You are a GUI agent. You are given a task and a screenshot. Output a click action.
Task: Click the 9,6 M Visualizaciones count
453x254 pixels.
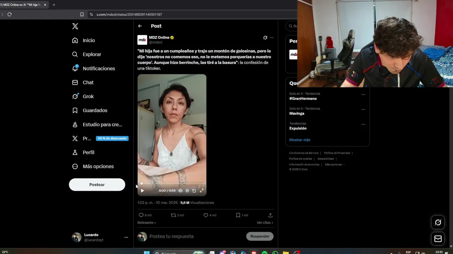[x=197, y=202]
